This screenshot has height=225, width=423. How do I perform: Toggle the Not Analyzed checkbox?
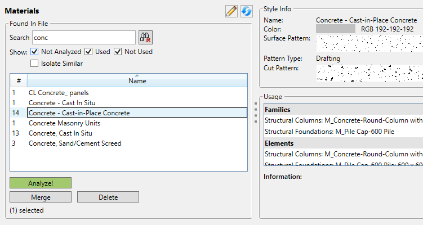[x=34, y=51]
